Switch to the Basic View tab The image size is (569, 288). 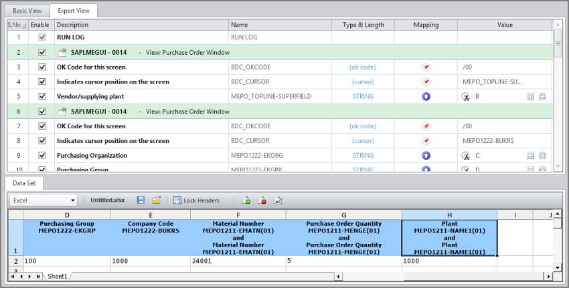27,11
